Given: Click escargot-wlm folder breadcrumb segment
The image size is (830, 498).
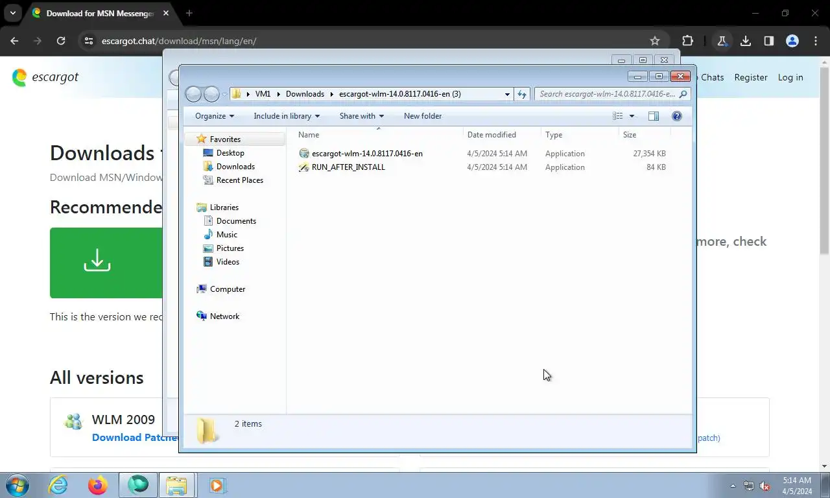Looking at the screenshot, I should pyautogui.click(x=399, y=94).
